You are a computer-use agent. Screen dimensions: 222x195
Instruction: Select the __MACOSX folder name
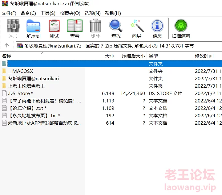click(x=21, y=71)
